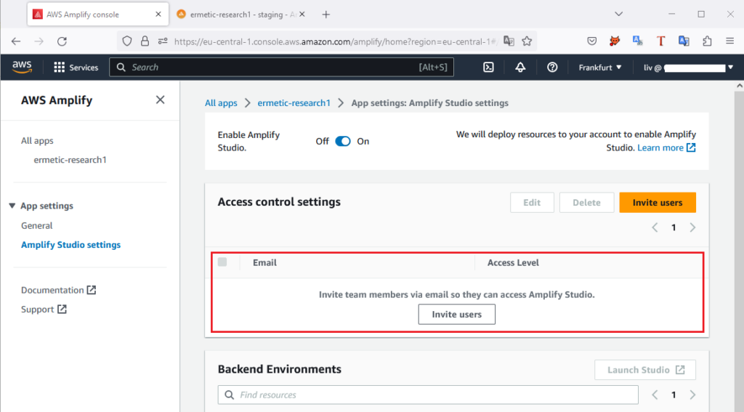
Task: Close the AWS Amplify side panel
Action: 161,100
